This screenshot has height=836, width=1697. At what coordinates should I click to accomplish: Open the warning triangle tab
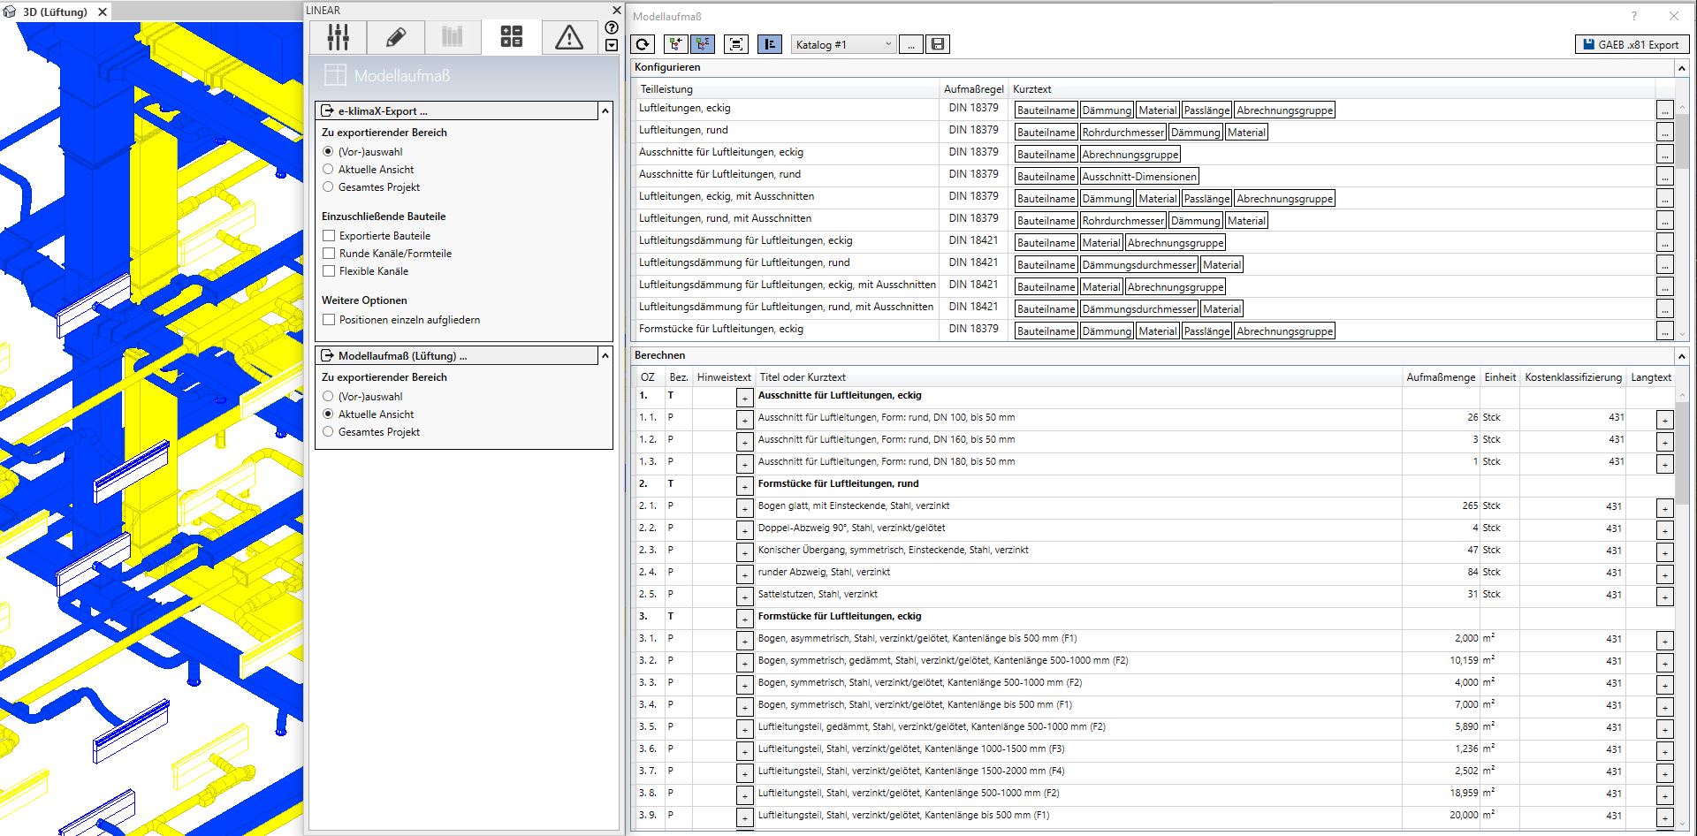568,37
